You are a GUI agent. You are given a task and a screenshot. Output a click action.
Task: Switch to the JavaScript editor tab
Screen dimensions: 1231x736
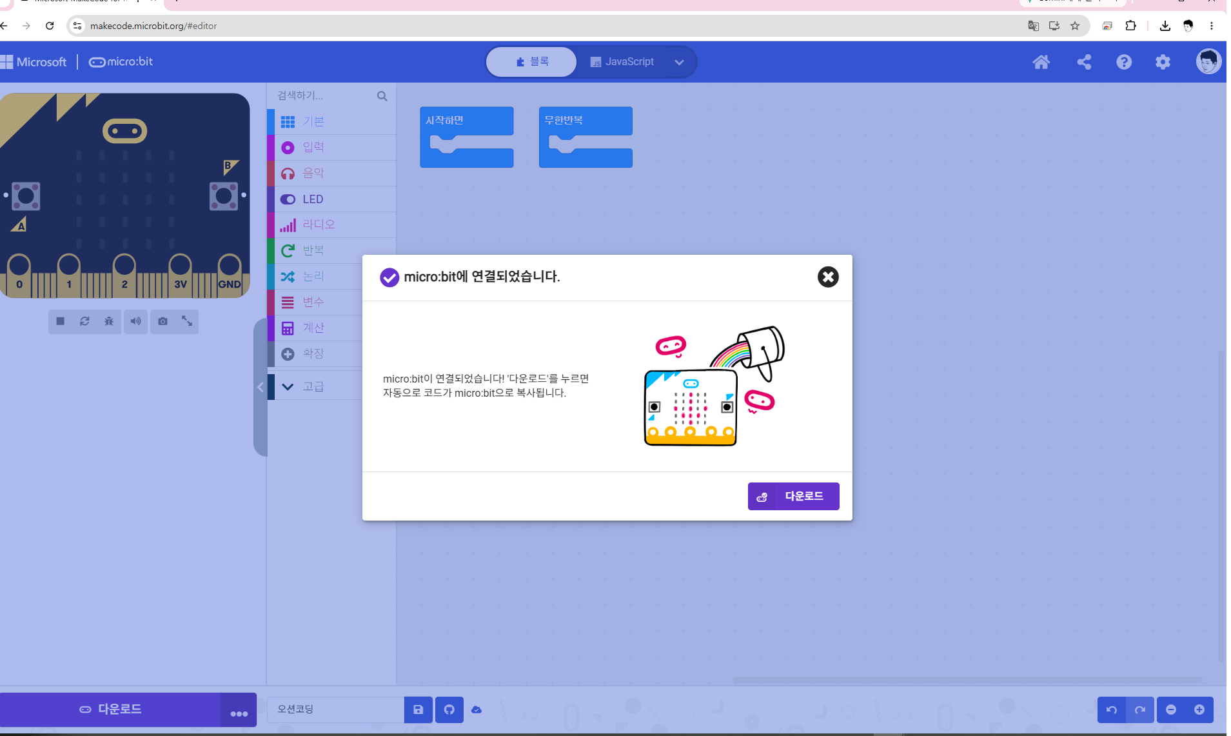click(x=622, y=62)
